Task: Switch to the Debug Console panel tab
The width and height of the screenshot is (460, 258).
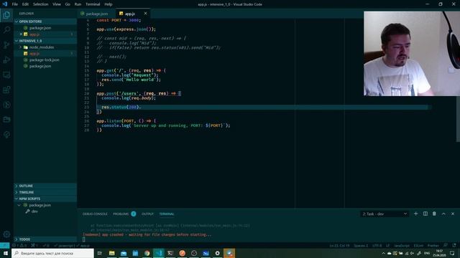Action: [x=95, y=214]
